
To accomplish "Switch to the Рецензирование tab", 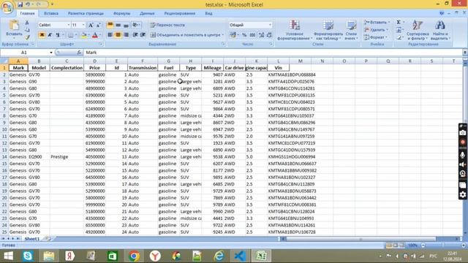I will (180, 13).
